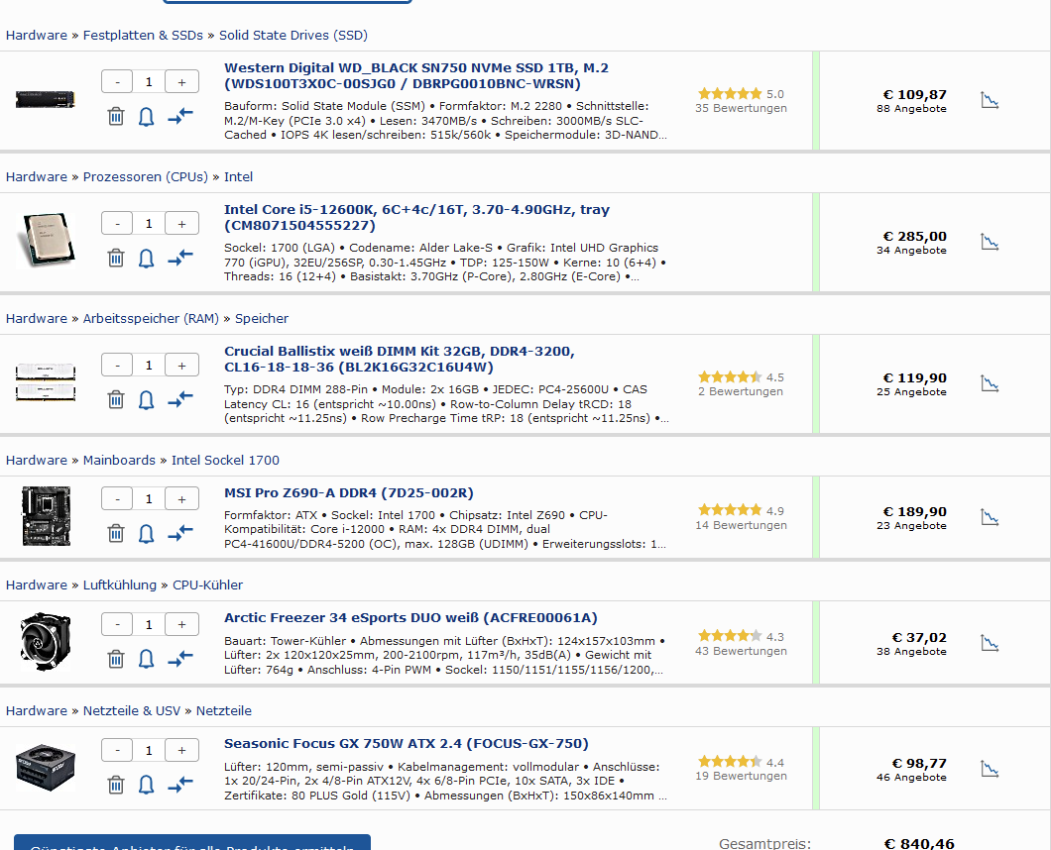
Task: Click the bell icon for Intel Core i5-12600K
Action: click(x=146, y=258)
